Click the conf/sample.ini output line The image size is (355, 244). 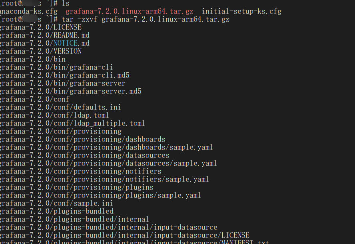click(56, 203)
